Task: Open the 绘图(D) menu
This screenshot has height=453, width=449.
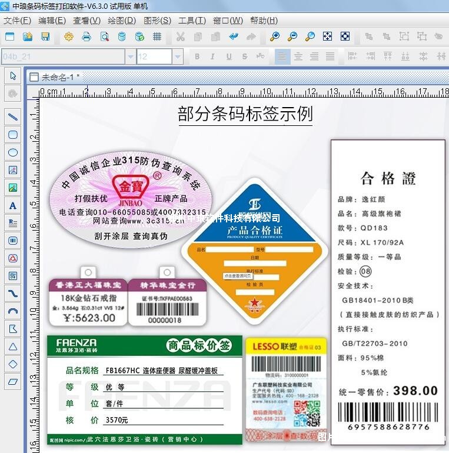Action: pyautogui.click(x=122, y=21)
